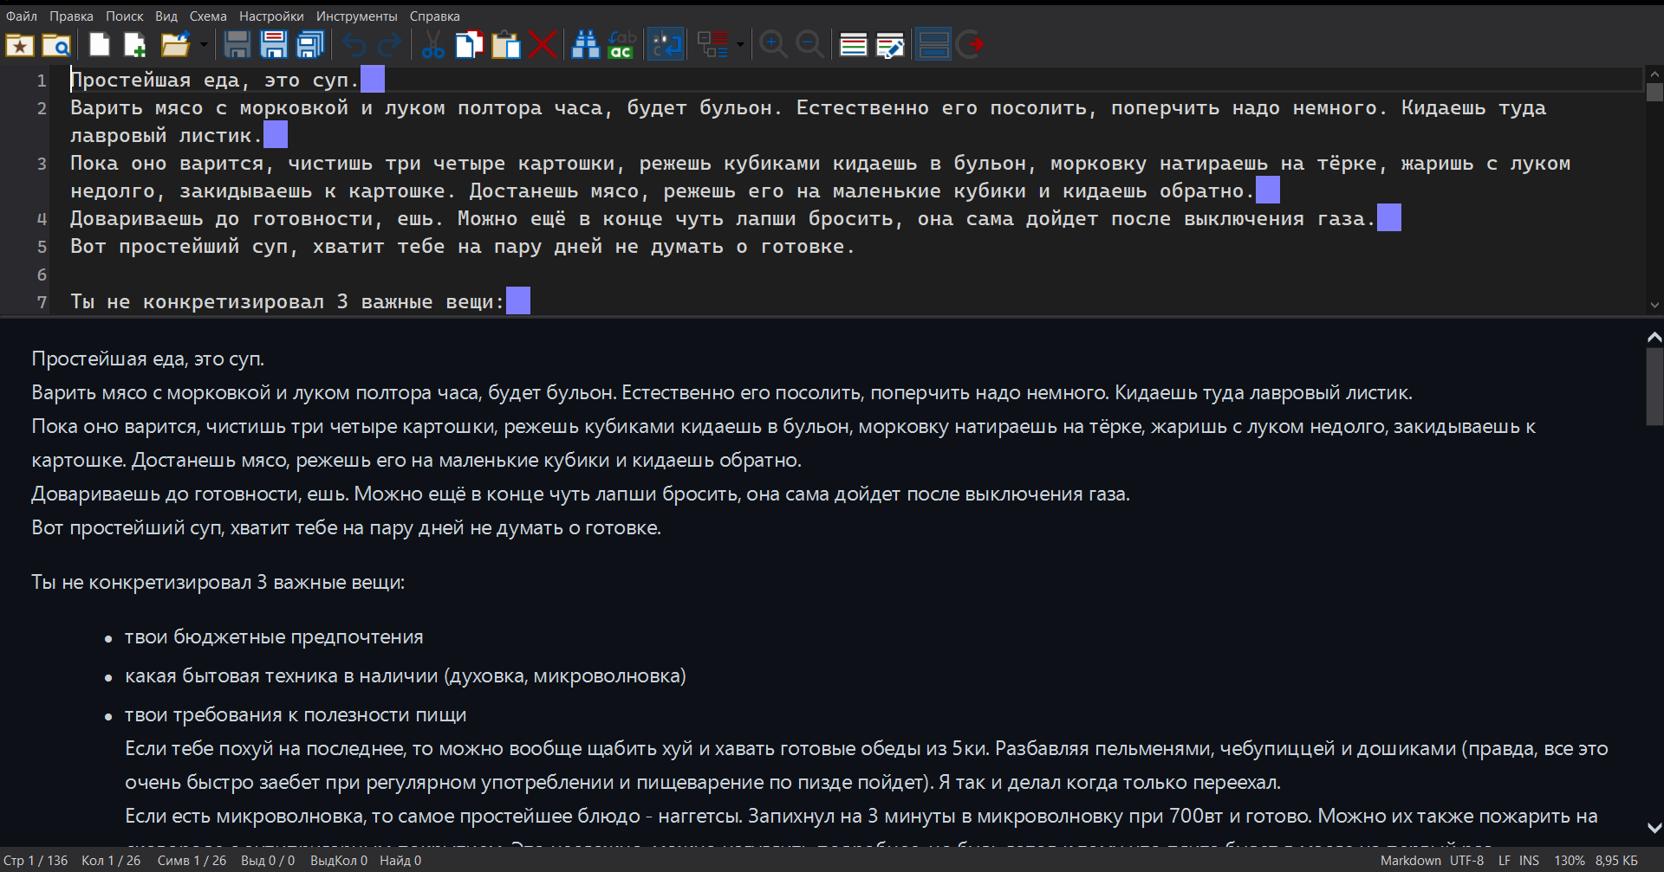Click preview pane scrollbar up arrow

1654,337
